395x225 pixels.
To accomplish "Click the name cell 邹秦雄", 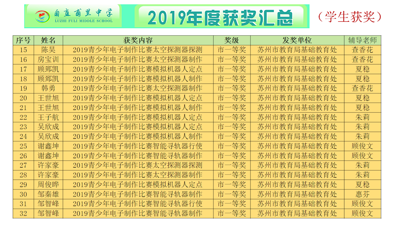I will (x=48, y=194).
